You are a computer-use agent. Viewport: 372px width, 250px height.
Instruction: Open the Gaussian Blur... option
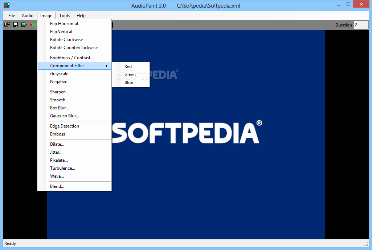[74, 116]
